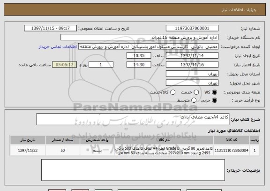270x191 pixels.
Task: Click the buyer organization name field
Action: (140, 38)
